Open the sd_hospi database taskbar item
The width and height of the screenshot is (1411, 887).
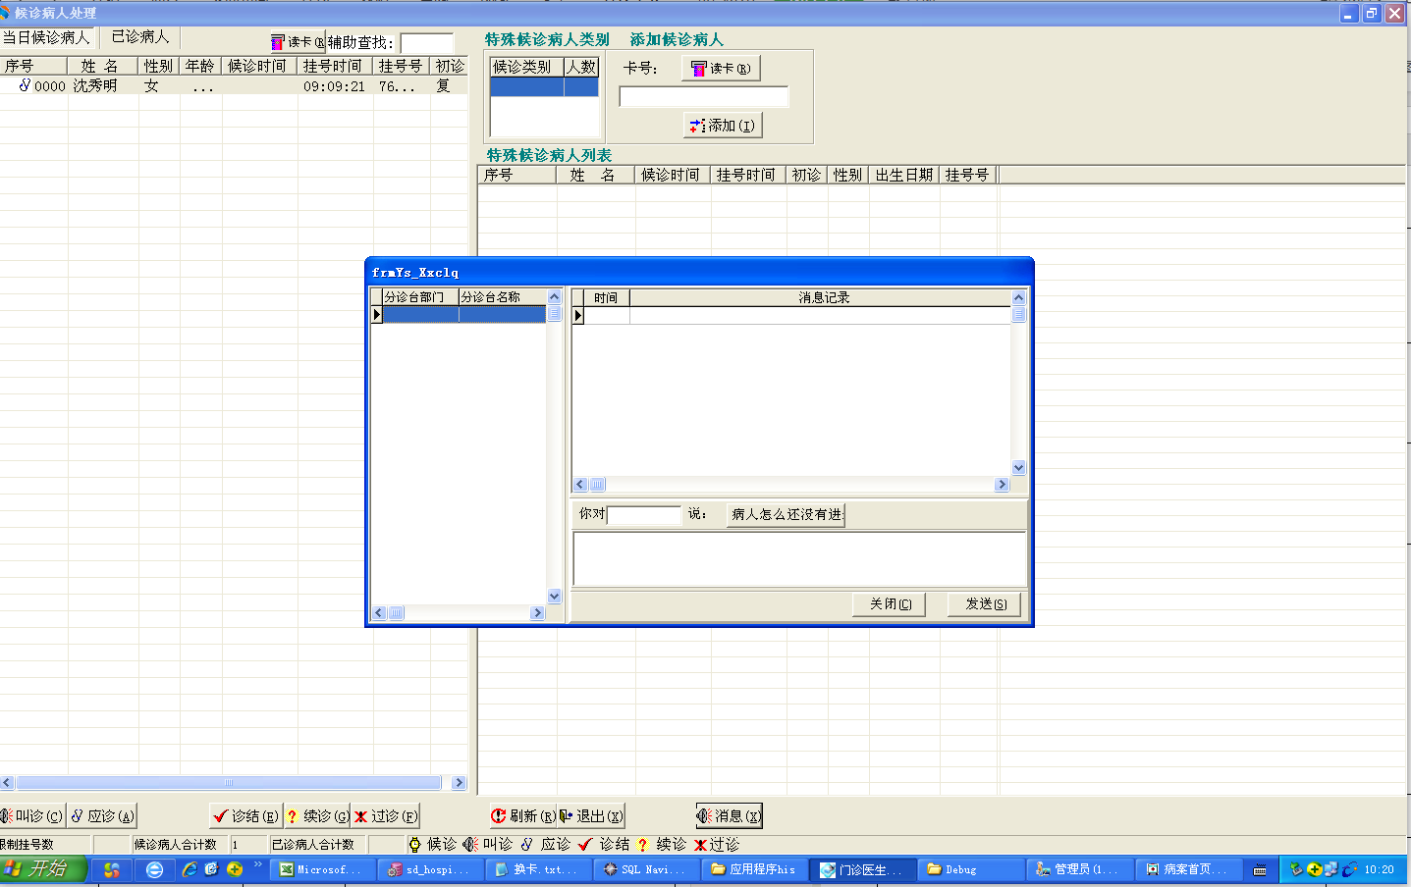[430, 869]
